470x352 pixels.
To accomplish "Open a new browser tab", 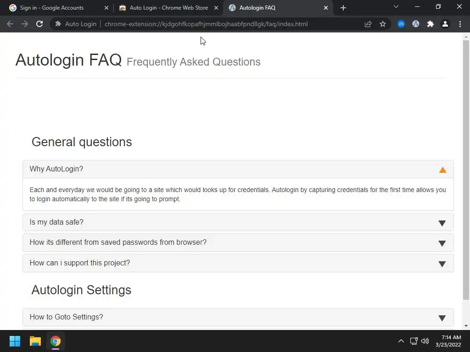I will coord(343,8).
